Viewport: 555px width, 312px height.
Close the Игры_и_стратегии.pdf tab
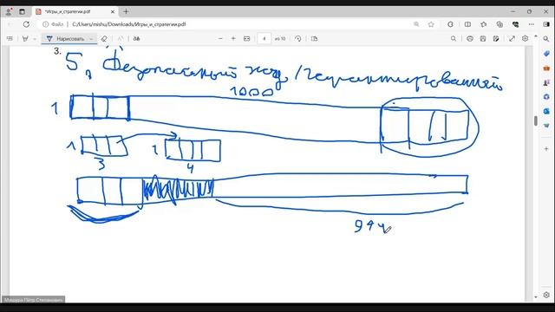(113, 11)
